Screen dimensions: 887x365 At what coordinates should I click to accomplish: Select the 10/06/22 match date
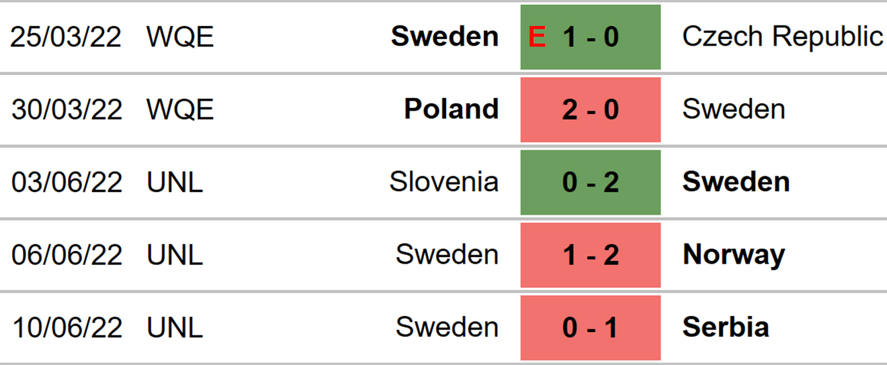(67, 327)
